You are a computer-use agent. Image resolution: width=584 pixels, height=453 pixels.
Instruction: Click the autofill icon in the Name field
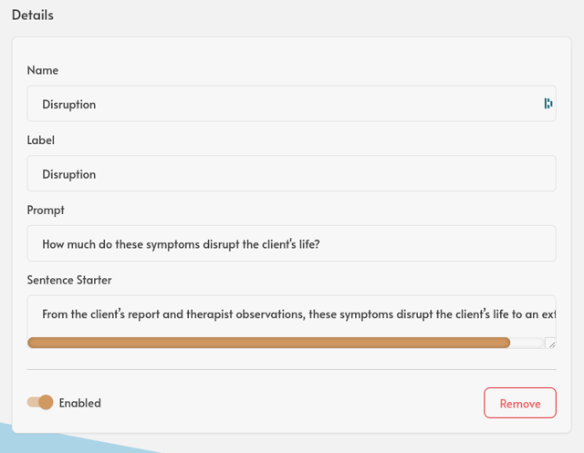click(547, 103)
